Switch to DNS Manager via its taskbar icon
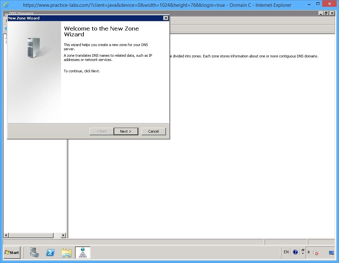The width and height of the screenshot is (339, 263). point(82,252)
